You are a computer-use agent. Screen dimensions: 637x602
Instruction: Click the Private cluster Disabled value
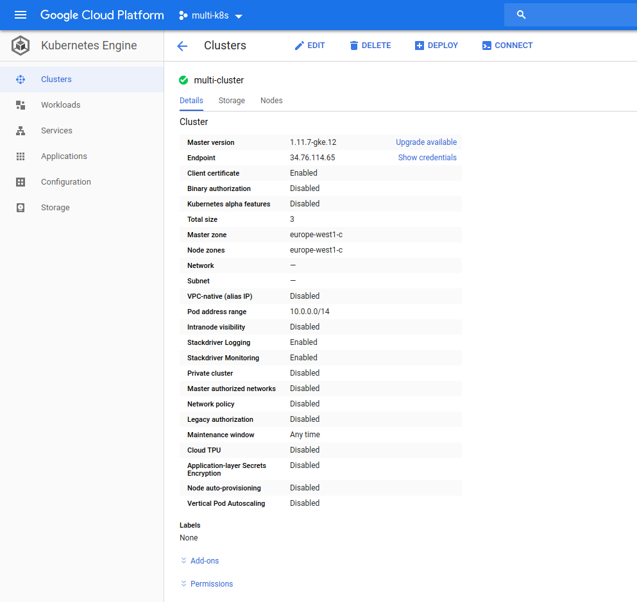point(305,373)
